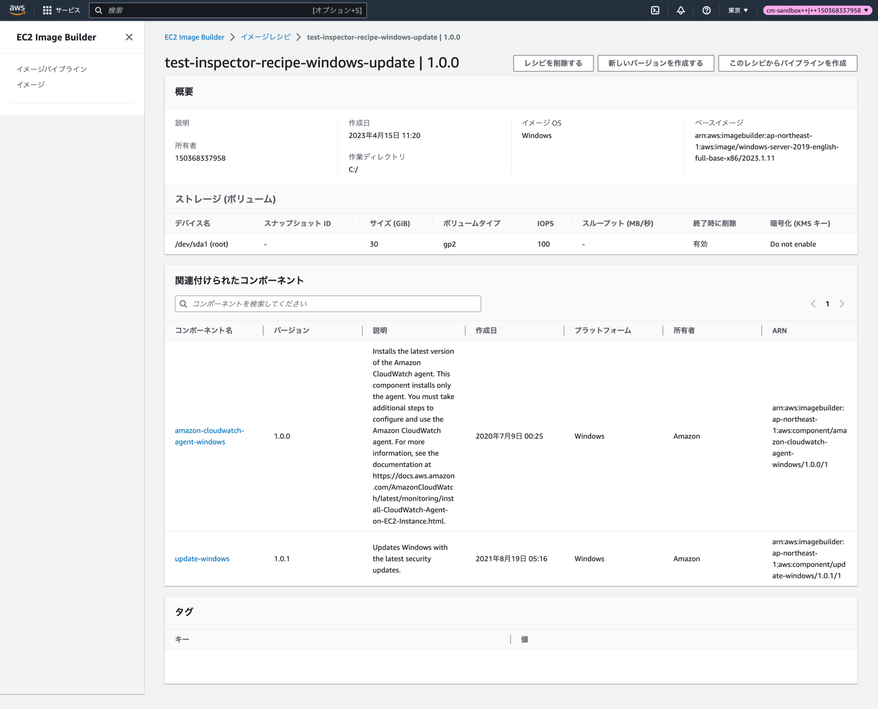Click このレシピからパイプラインを作成 button
Image resolution: width=878 pixels, height=709 pixels.
tap(788, 63)
